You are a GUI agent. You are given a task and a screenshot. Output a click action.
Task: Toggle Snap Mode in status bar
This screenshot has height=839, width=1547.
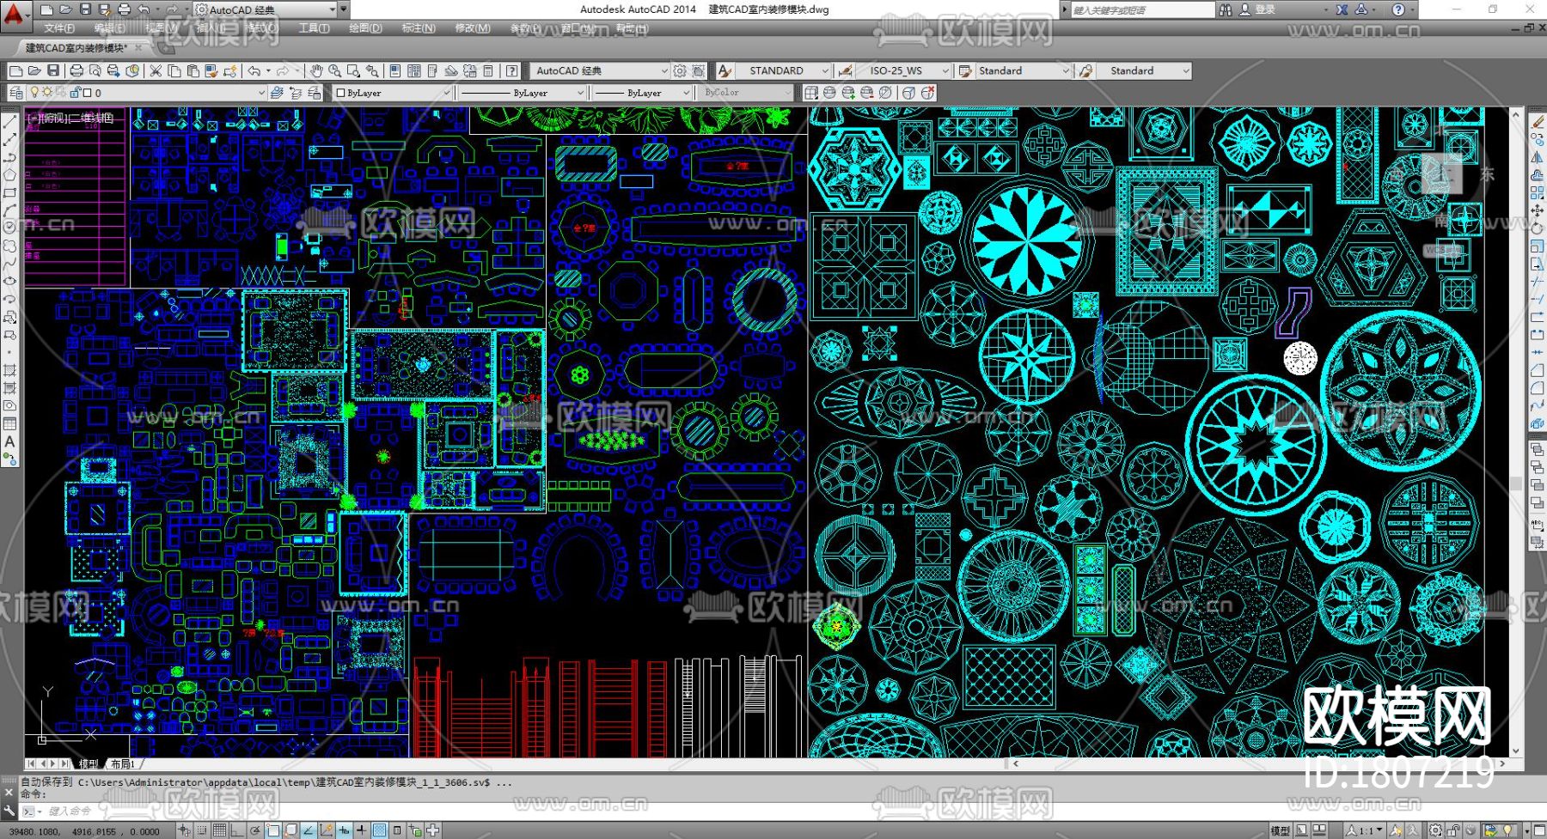click(x=201, y=830)
